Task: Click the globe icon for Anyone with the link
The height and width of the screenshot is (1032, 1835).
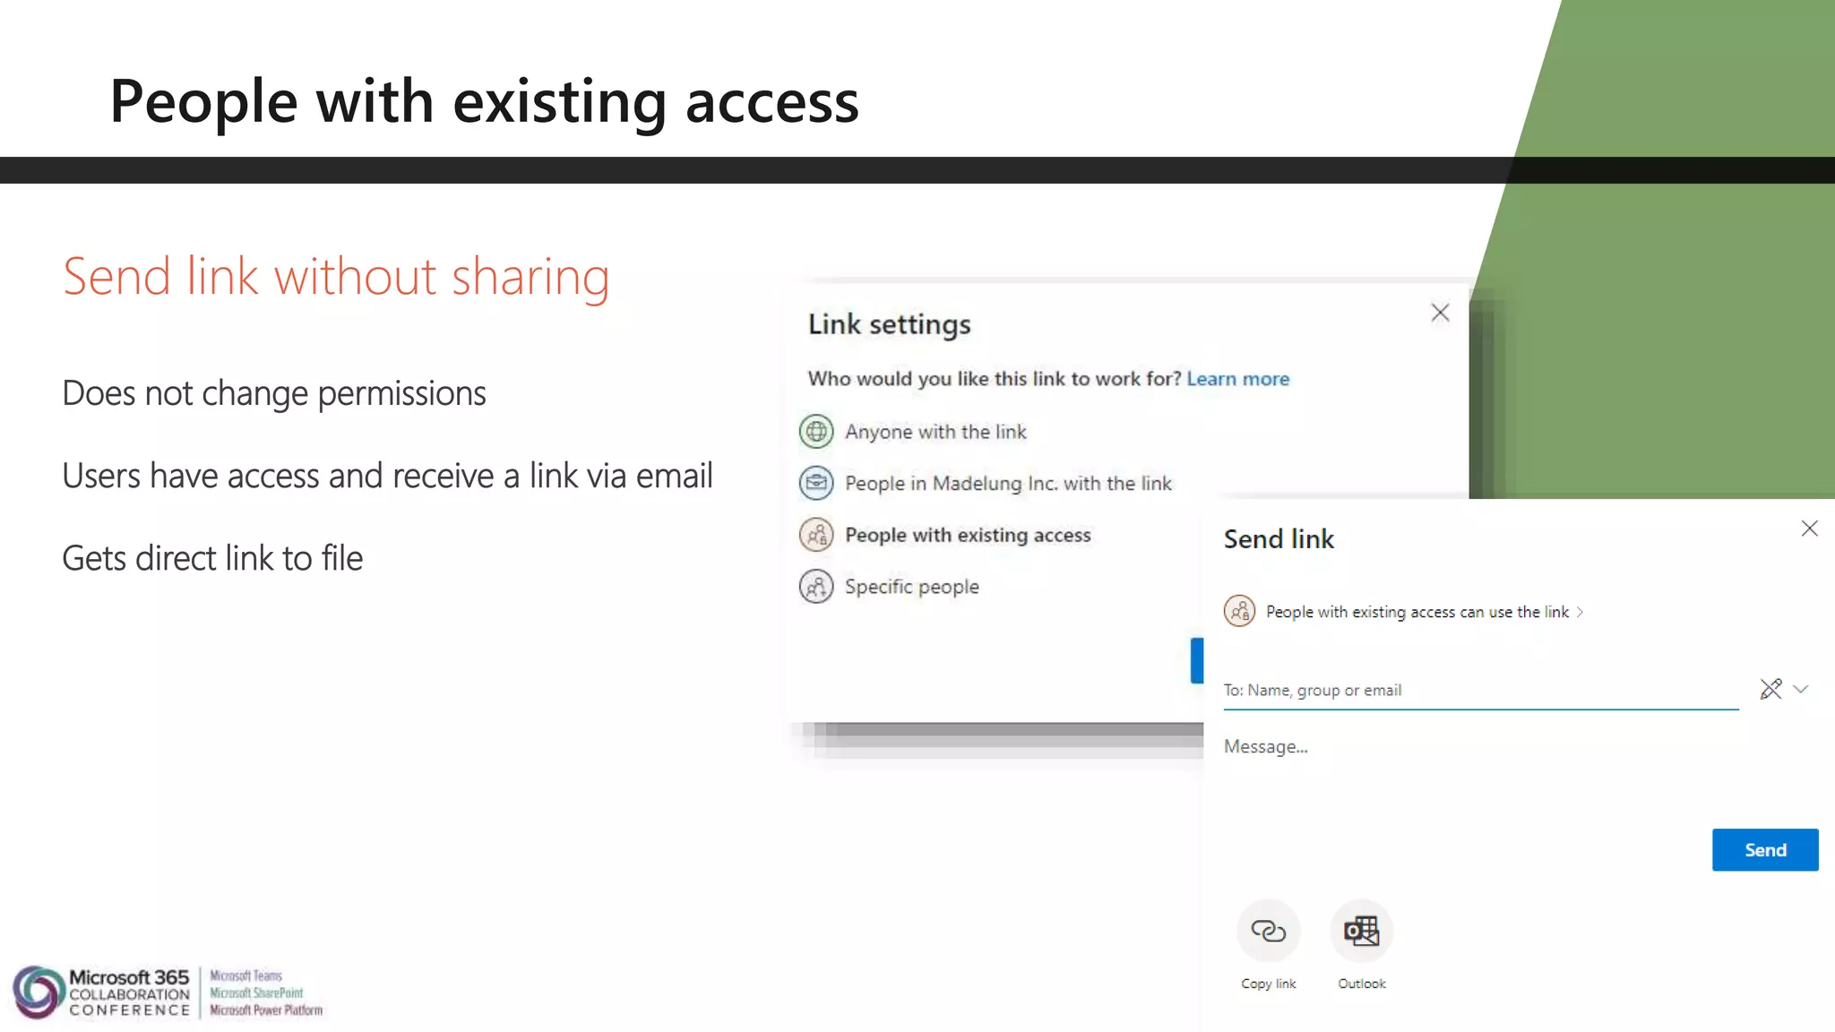Action: [816, 432]
